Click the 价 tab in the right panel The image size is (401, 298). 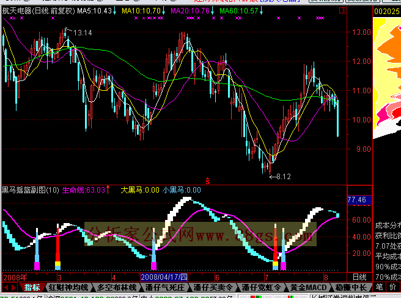pos(392,287)
